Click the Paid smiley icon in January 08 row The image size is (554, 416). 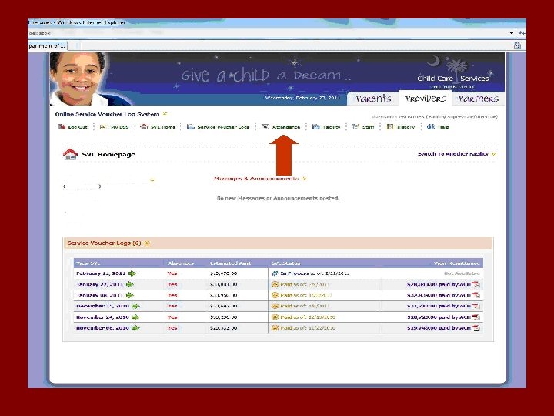[275, 295]
